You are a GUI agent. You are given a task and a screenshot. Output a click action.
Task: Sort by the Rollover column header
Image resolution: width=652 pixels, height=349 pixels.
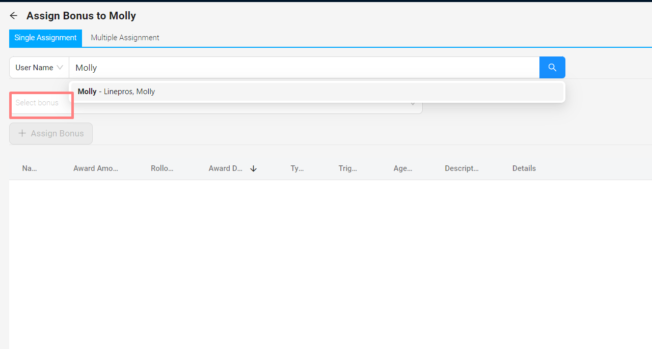(162, 168)
